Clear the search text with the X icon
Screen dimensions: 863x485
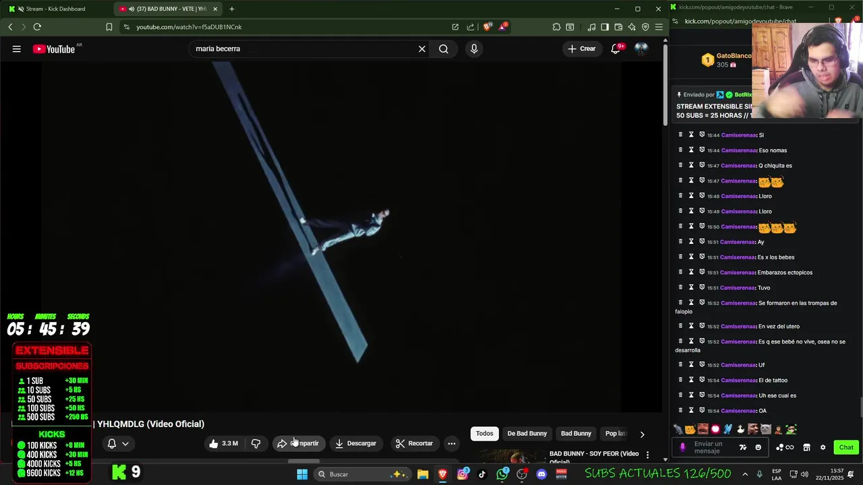click(422, 48)
